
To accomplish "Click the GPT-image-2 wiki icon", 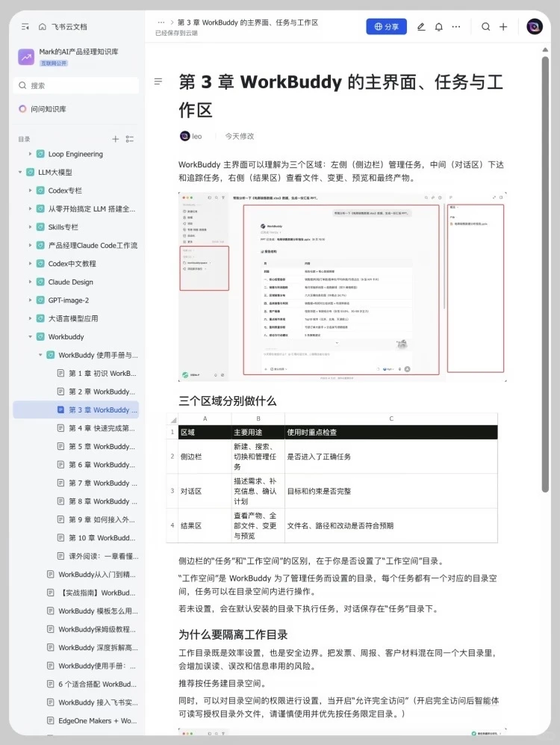I will pos(41,300).
